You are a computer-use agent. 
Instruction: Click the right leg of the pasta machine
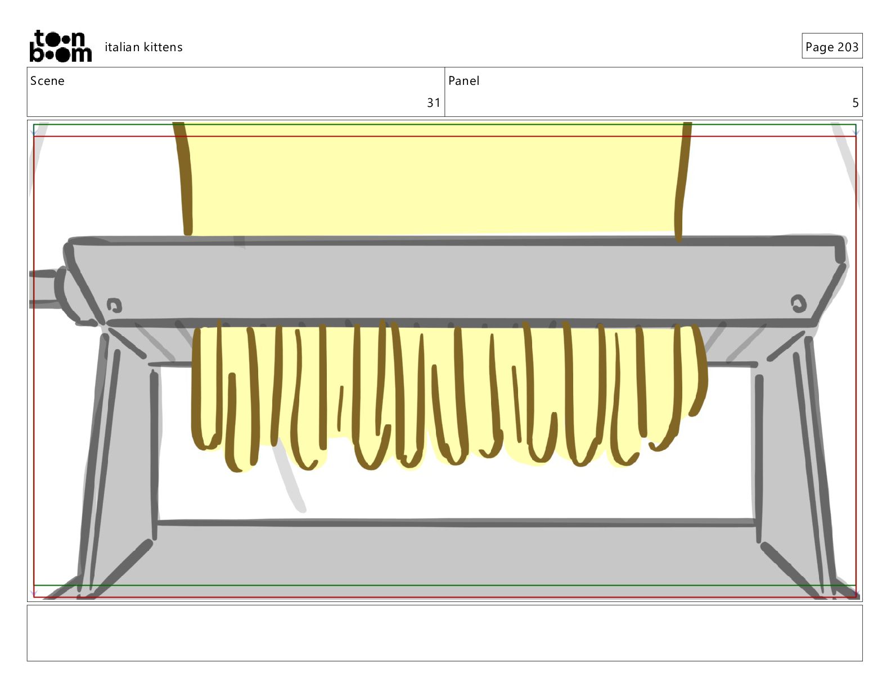coord(792,461)
